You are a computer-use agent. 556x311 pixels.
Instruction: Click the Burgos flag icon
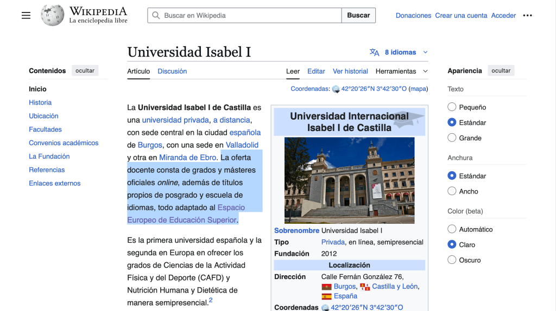(326, 287)
